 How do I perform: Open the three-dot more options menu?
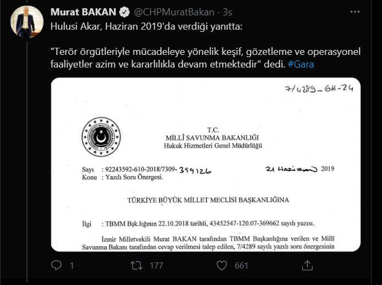tap(354, 12)
